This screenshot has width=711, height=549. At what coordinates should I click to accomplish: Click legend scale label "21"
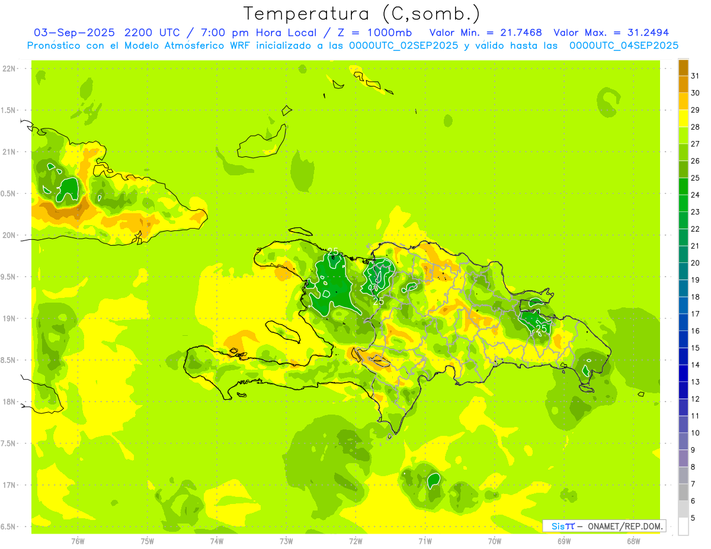(696, 246)
